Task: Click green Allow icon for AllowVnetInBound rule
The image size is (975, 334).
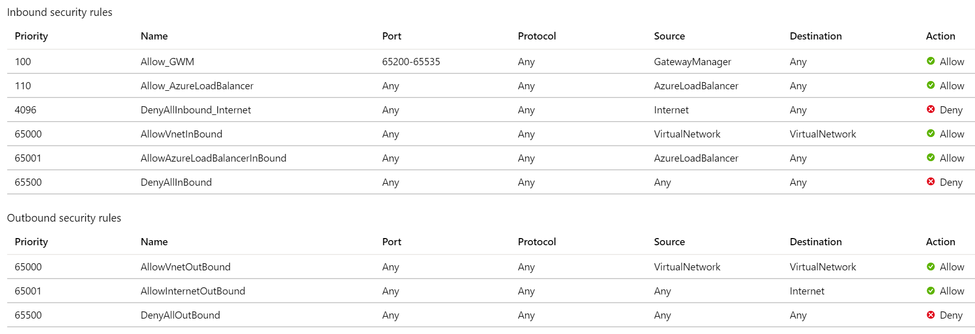Action: coord(930,133)
